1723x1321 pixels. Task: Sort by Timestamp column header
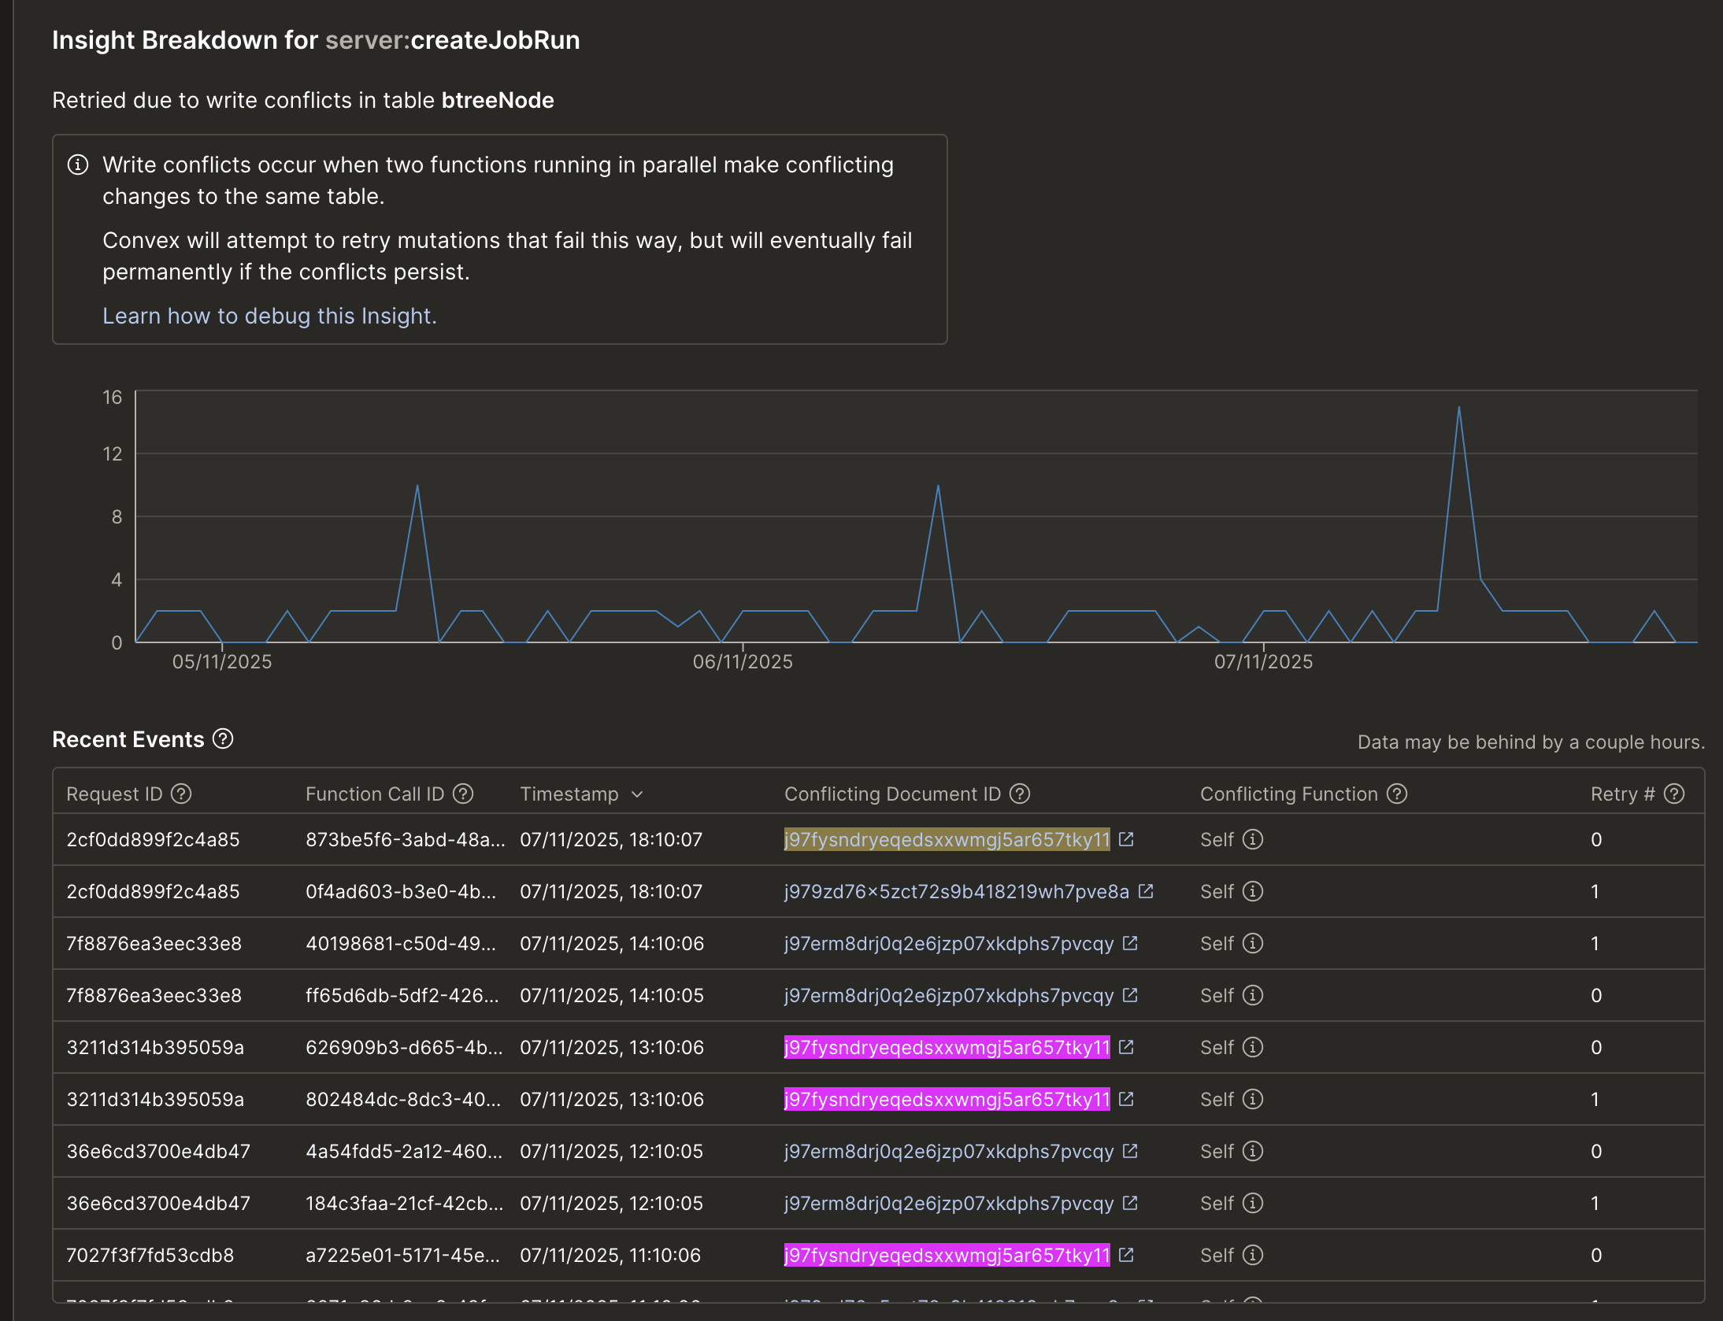(569, 794)
